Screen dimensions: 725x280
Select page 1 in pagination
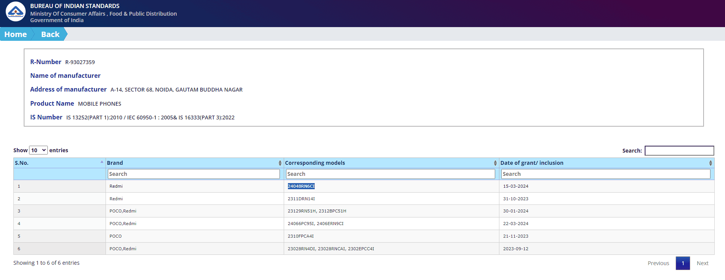(683, 263)
